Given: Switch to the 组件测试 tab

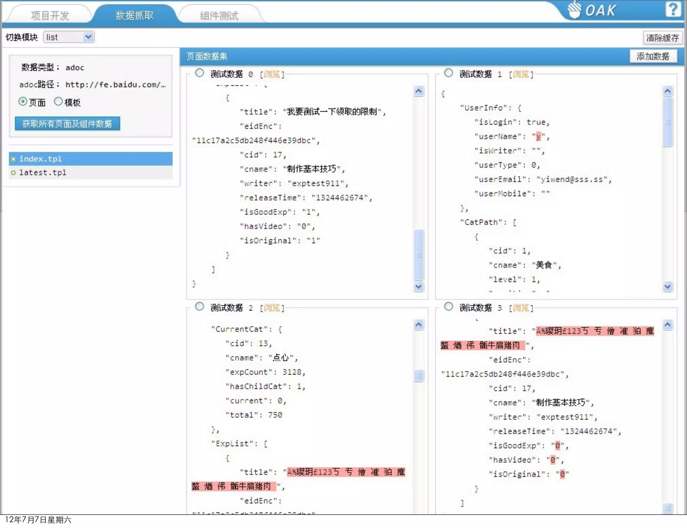Looking at the screenshot, I should (x=219, y=15).
